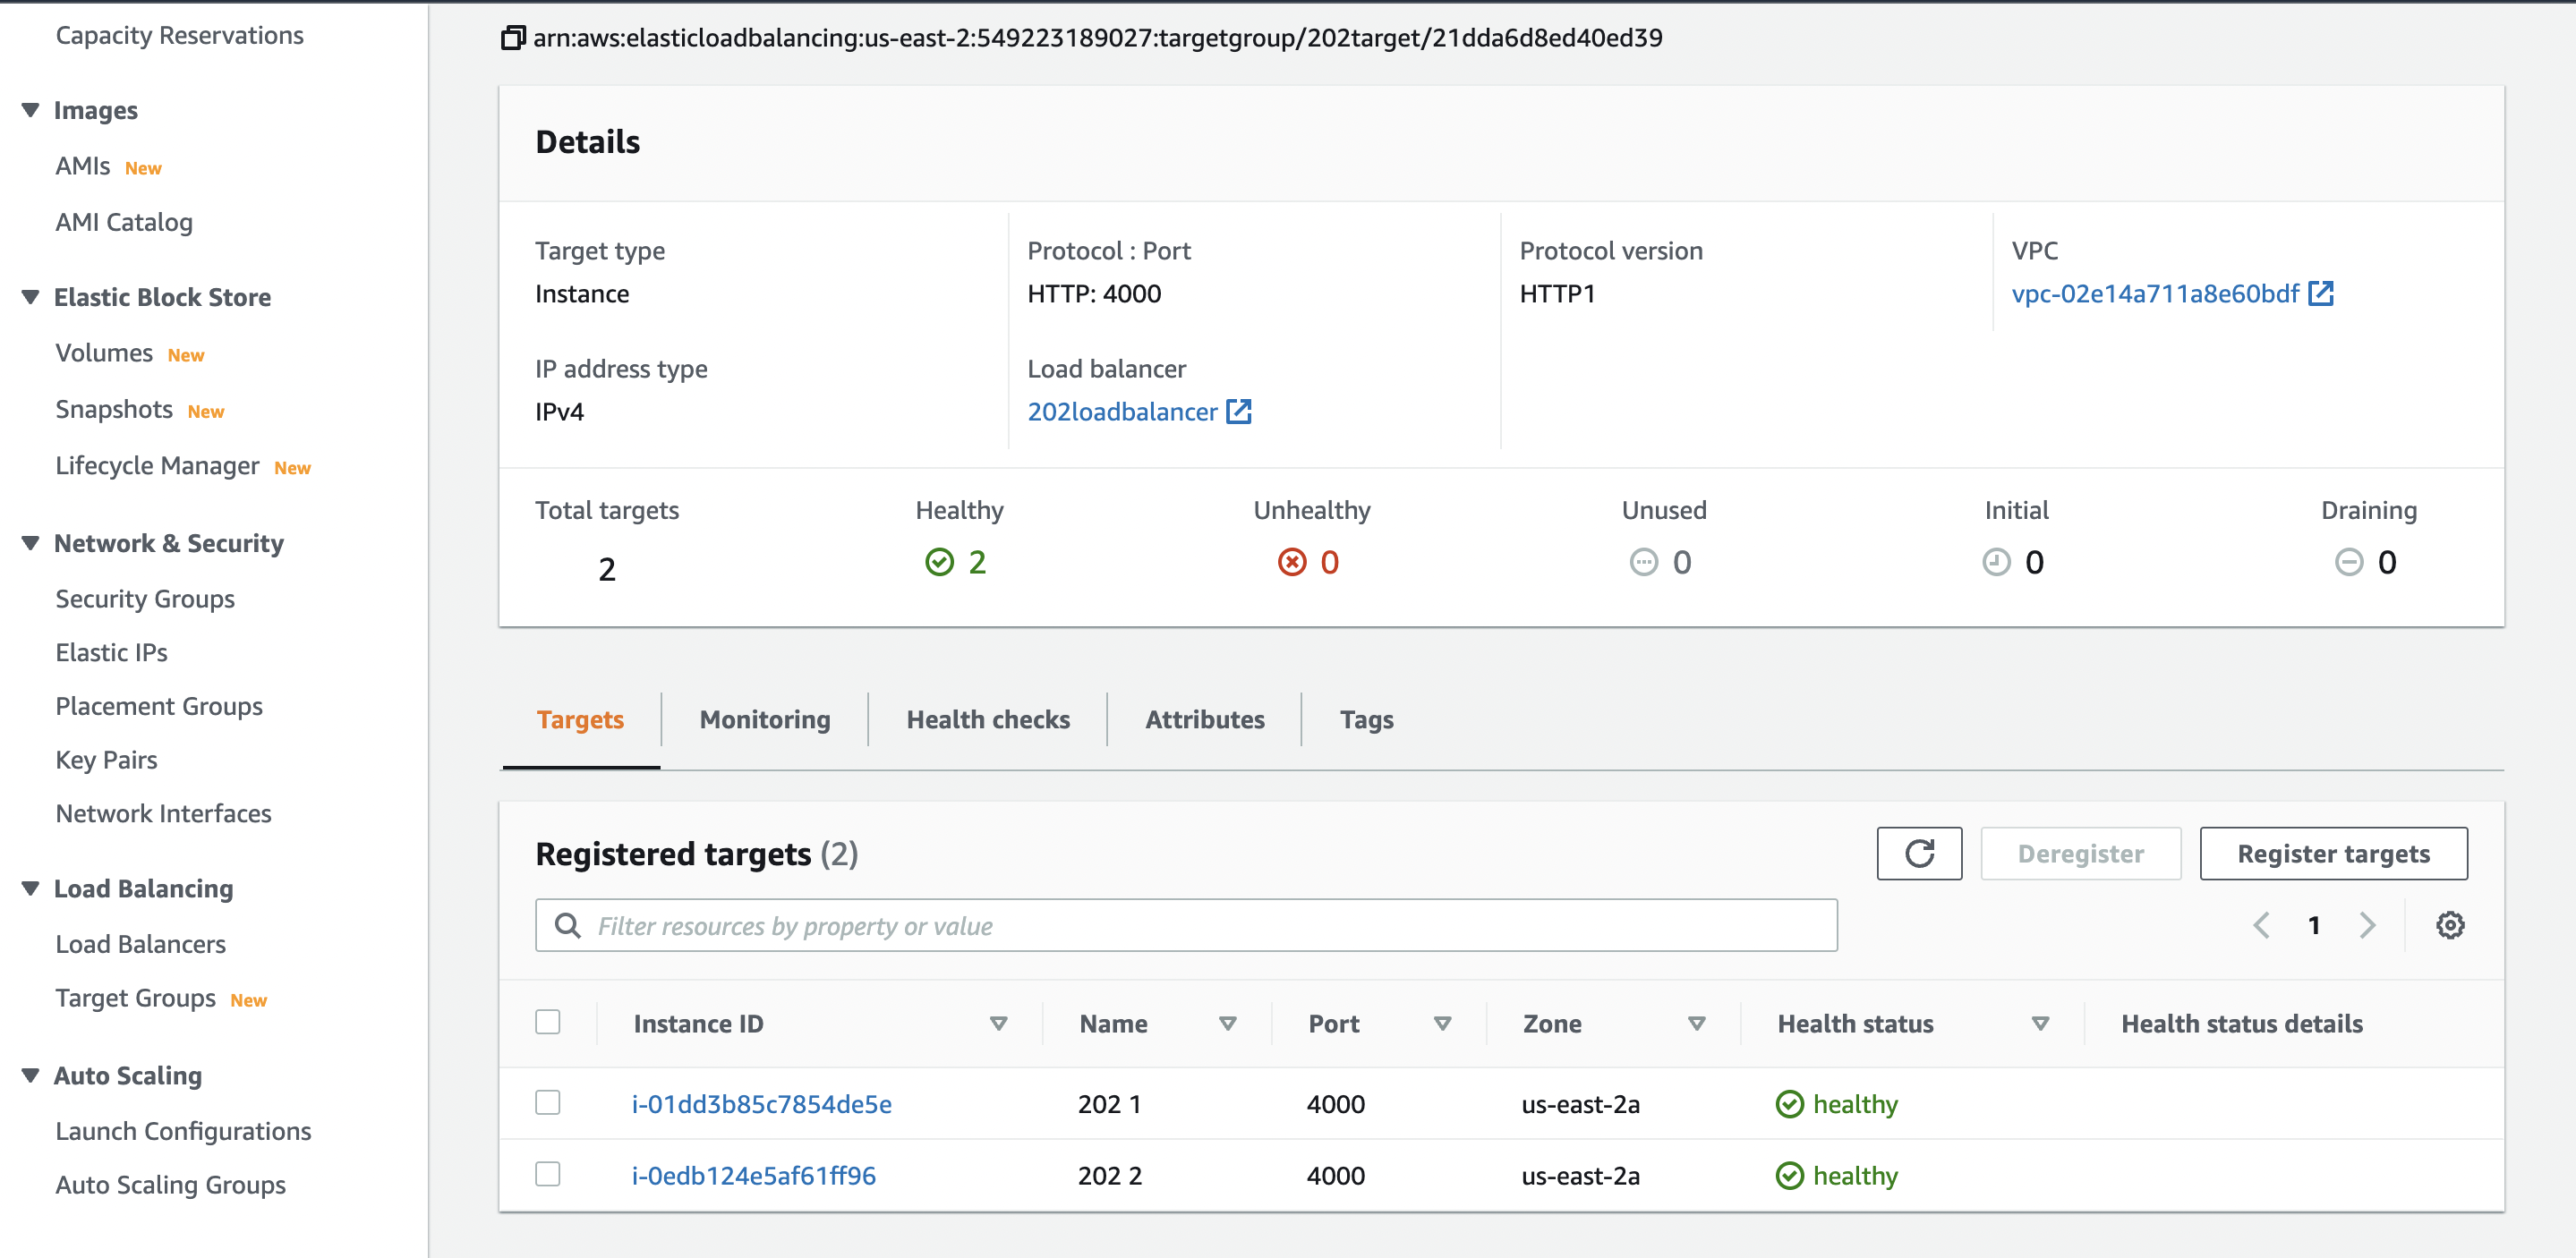
Task: Go to previous page of targets
Action: pyautogui.click(x=2261, y=925)
